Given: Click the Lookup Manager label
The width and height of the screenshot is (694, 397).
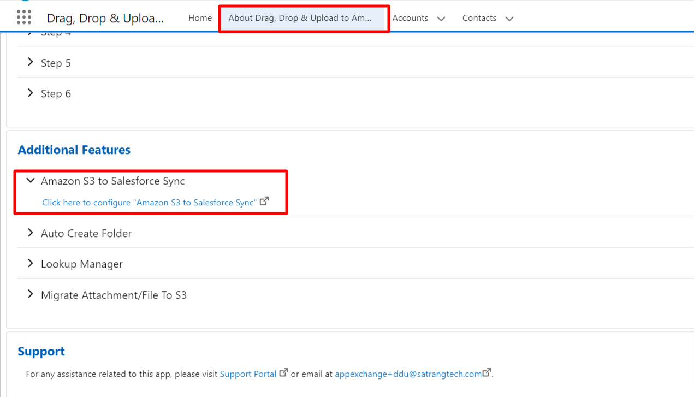Looking at the screenshot, I should [82, 264].
